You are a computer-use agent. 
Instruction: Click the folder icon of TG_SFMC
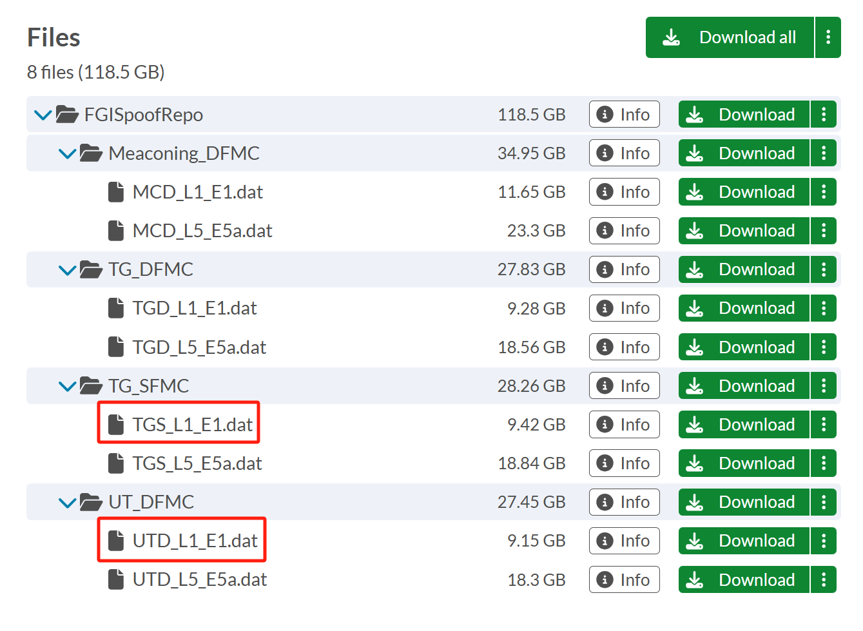coord(91,386)
